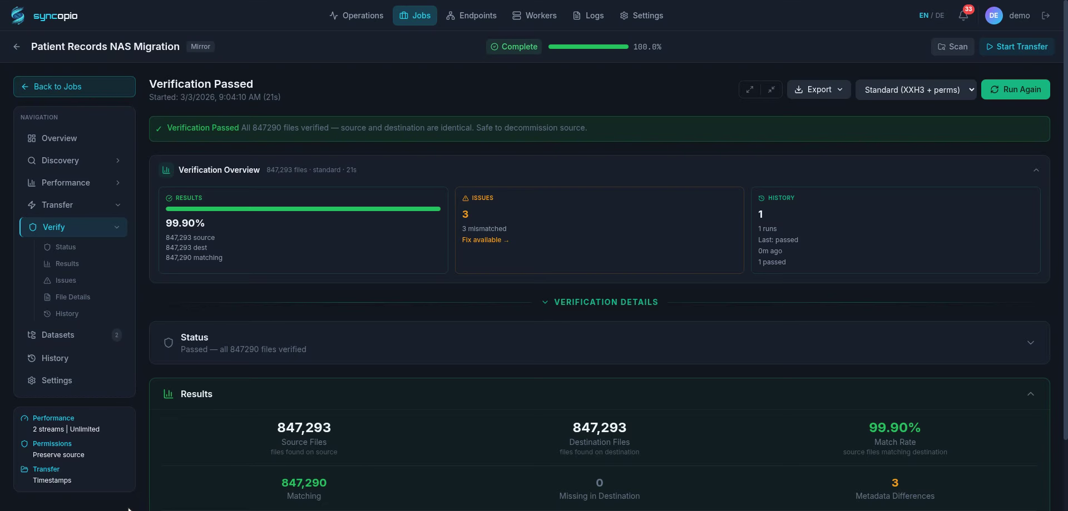1068x511 pixels.
Task: Switch to Operations tab
Action: [x=356, y=16]
